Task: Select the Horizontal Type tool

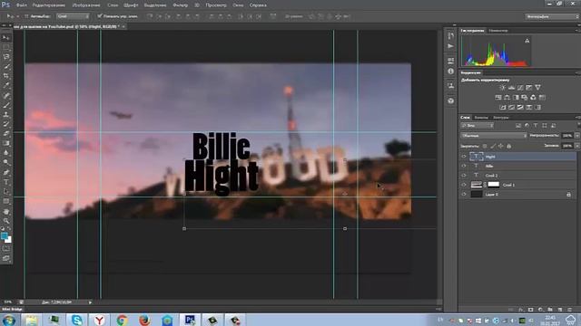Action: 6,182
